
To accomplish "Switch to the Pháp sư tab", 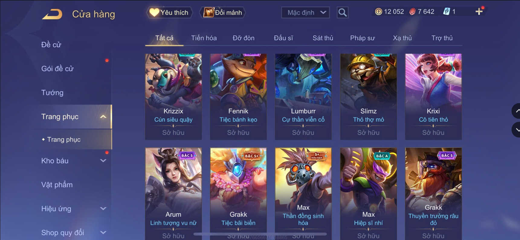I will tap(362, 38).
